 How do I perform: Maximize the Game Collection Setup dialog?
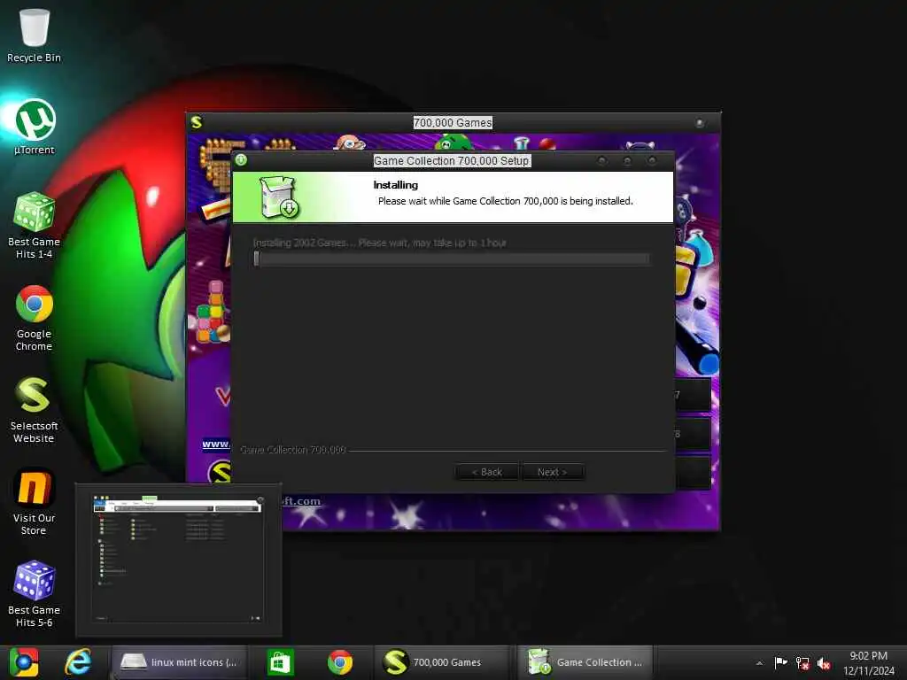pos(627,160)
